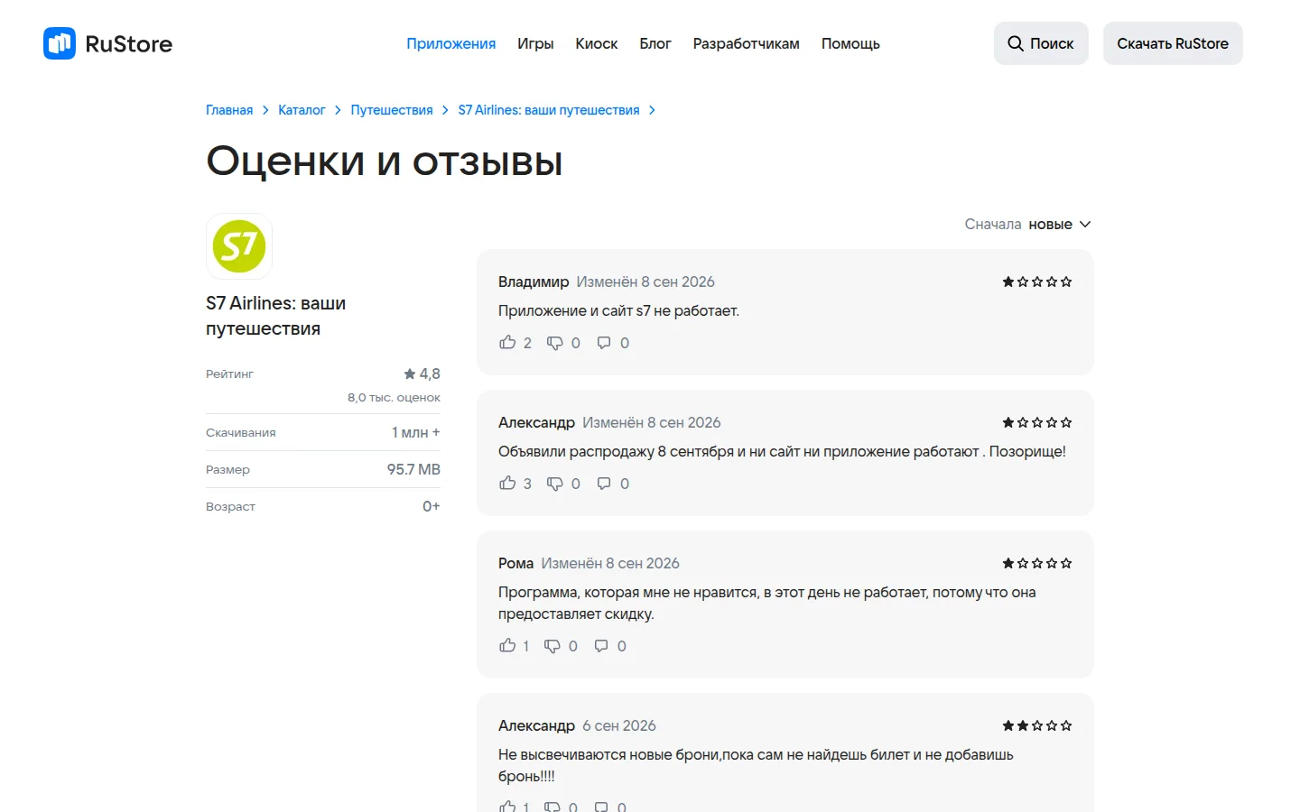Open comments on Владимир's review
Viewport: 1300px width, 812px height.
point(604,343)
